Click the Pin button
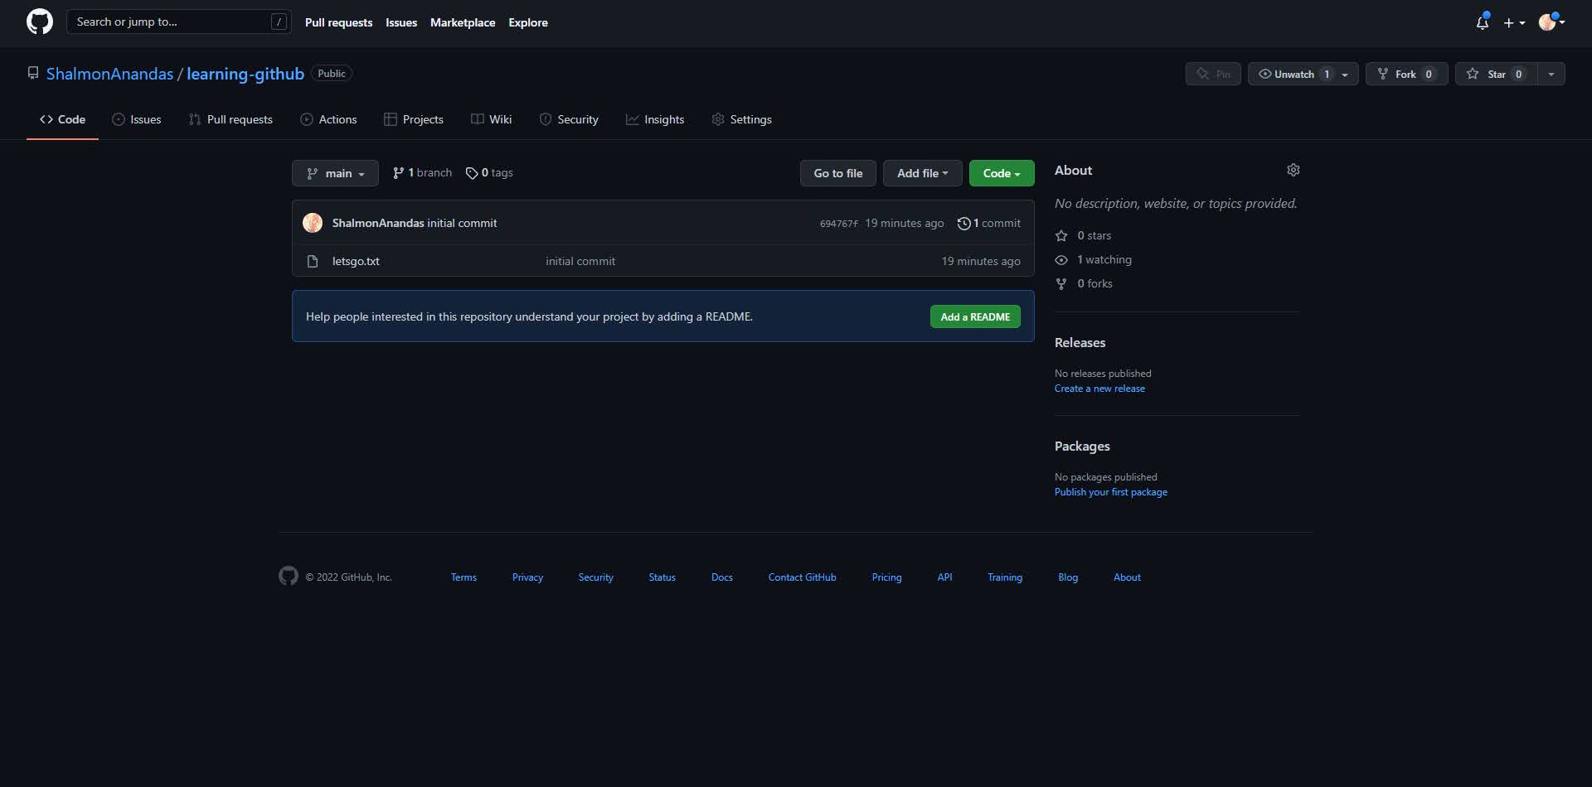 click(x=1213, y=74)
